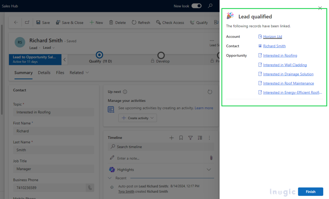Click the Business Phone number field
The width and height of the screenshot is (329, 199).
(x=49, y=188)
